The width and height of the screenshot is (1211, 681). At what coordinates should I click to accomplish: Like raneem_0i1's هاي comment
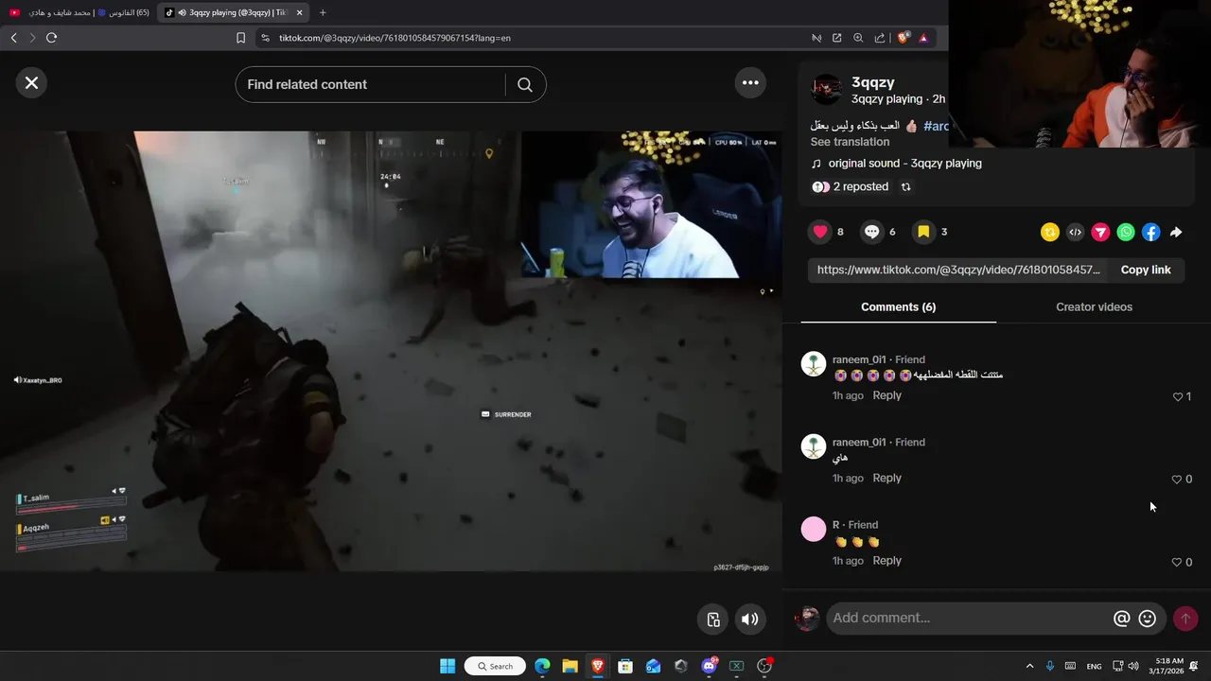tap(1177, 480)
